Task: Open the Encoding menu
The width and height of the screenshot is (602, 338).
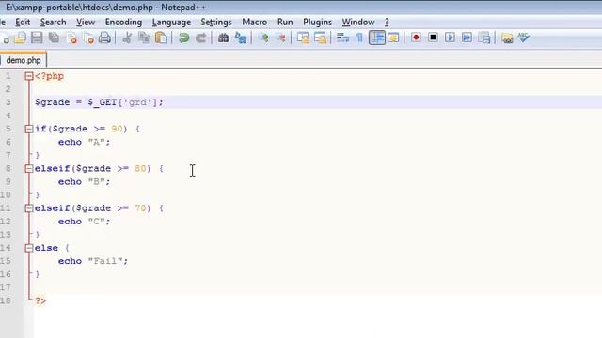Action: click(123, 23)
